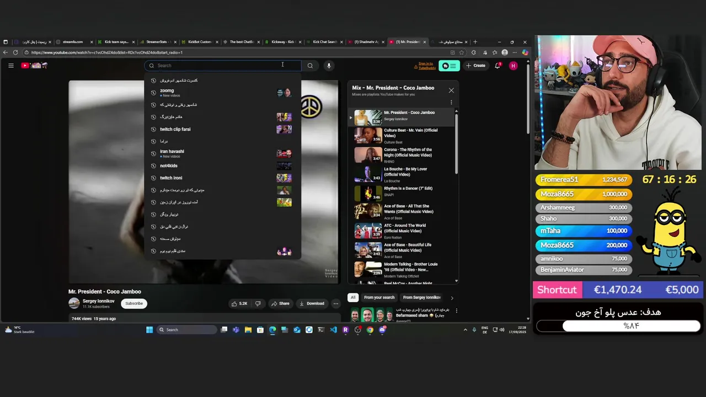
Task: Click the magnifier search button beside search box
Action: tap(310, 66)
